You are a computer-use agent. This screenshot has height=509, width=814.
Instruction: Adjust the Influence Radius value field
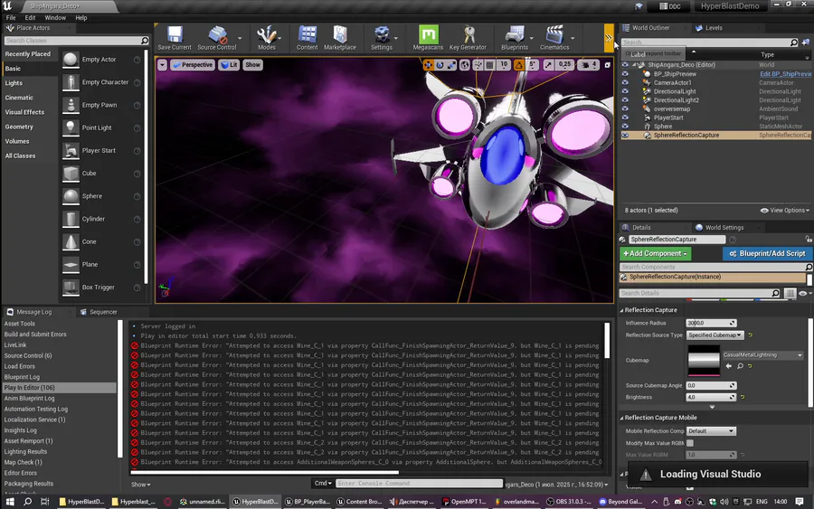click(x=711, y=323)
